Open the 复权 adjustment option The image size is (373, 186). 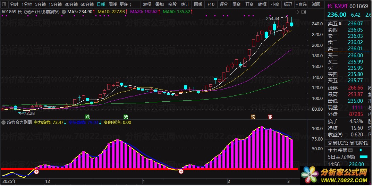[147, 4]
